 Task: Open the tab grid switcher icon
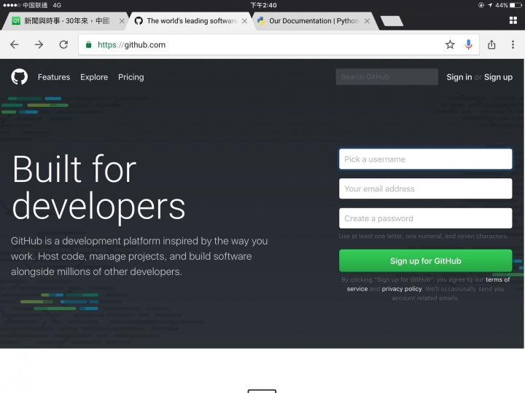click(513, 20)
